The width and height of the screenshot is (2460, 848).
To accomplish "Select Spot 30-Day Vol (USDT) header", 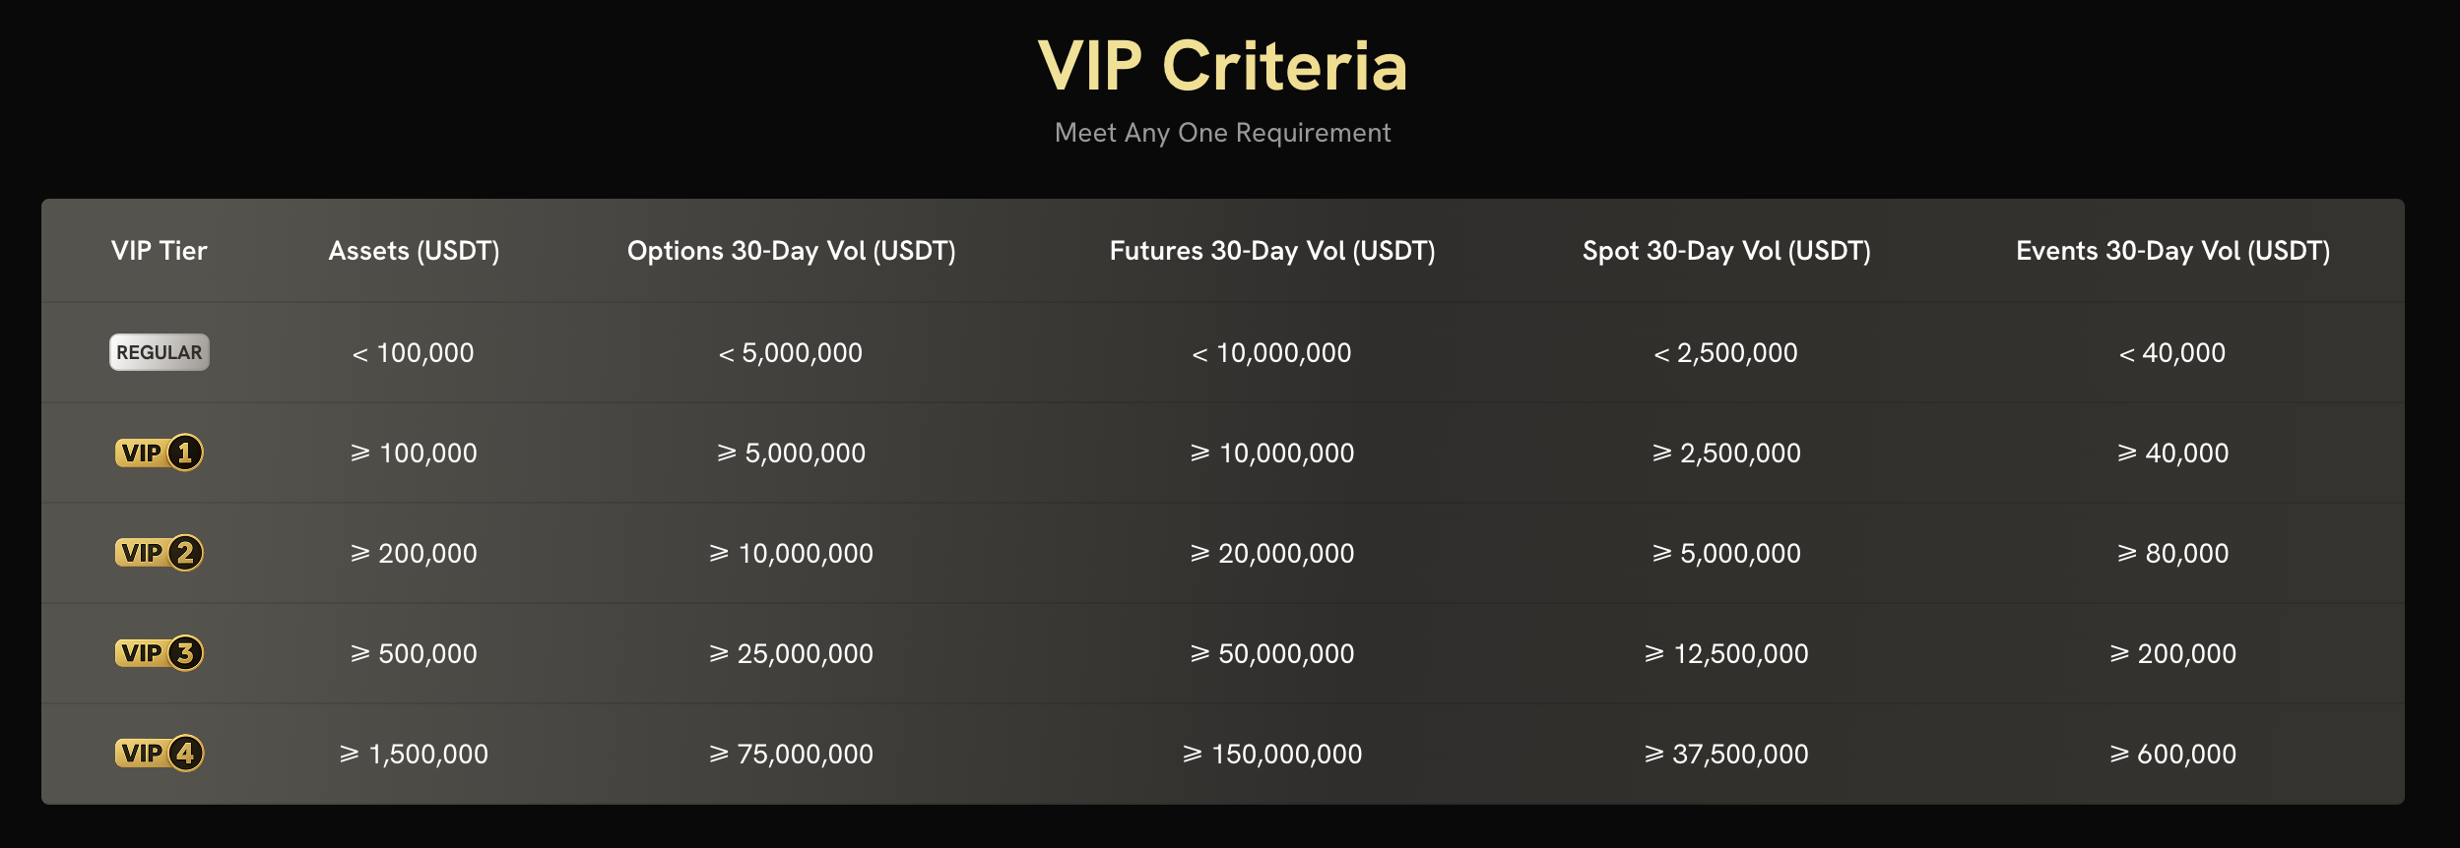I will point(1725,251).
